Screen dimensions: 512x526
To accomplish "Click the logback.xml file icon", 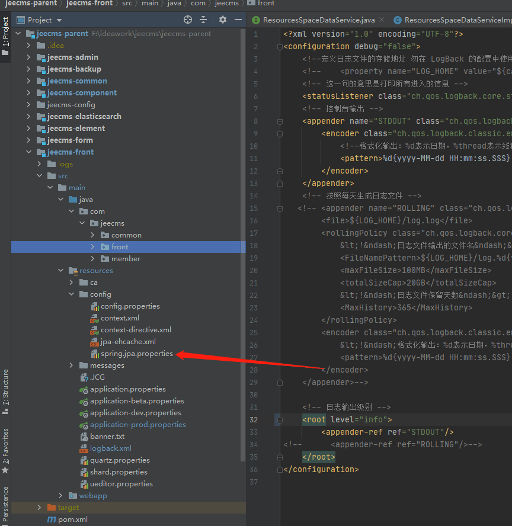I will (84, 448).
